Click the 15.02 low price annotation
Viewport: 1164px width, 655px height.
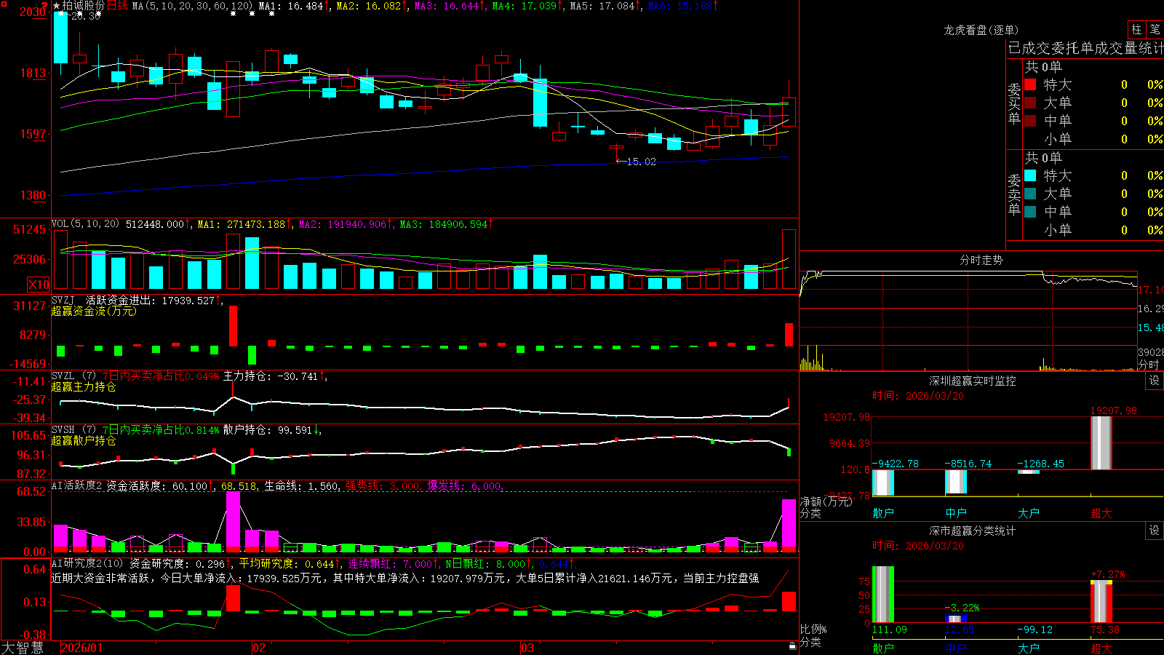[641, 162]
